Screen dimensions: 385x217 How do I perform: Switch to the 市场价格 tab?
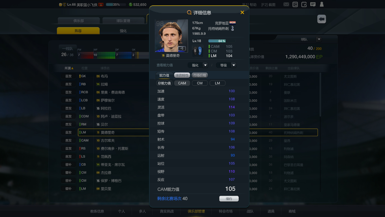(200, 75)
